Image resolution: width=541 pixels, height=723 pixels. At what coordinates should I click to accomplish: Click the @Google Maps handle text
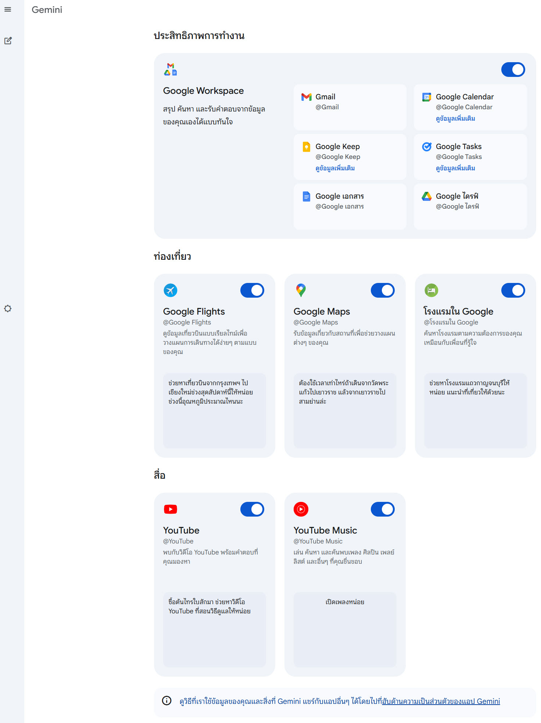[x=316, y=322]
